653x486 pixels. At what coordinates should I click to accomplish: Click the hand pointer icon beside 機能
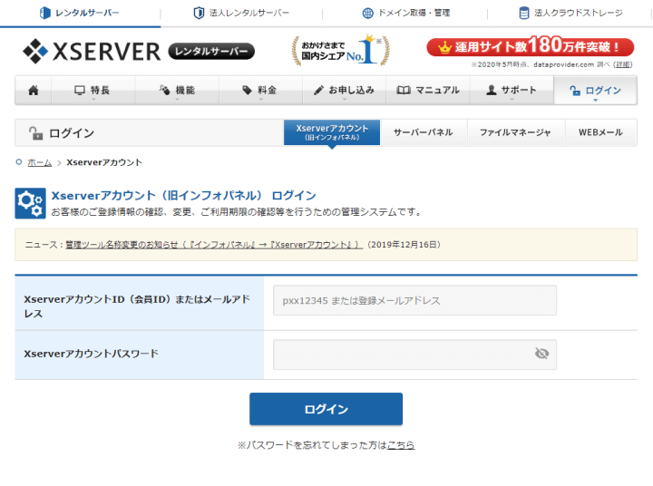tap(164, 90)
